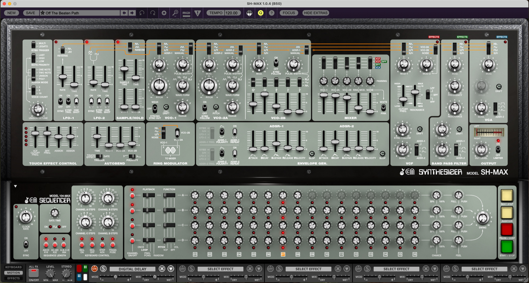Screen dimensions: 529x283
Task: Toggle the ON power switch for Digital Delay
Action: 95,269
